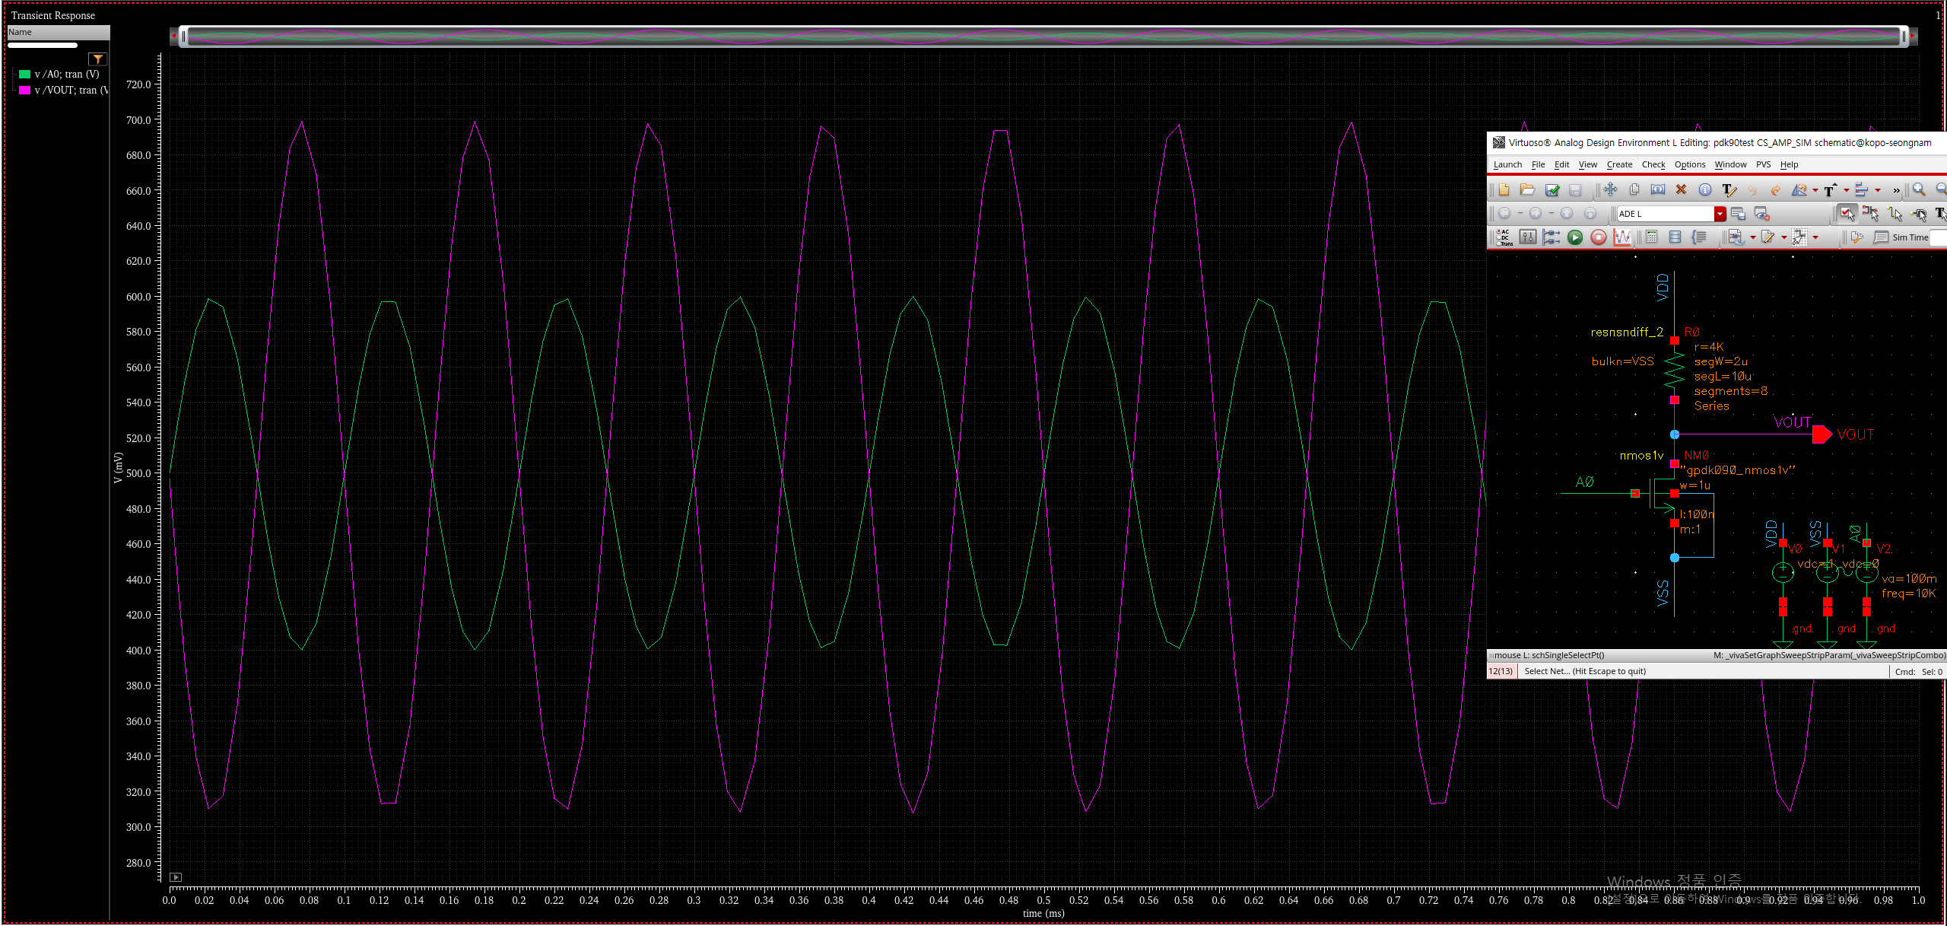Click the grayed Save floppy icon
This screenshot has height=926, width=1947.
[1575, 189]
